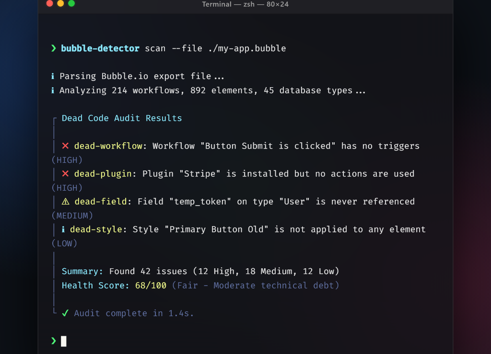Click "12 Low" in the summary

pyautogui.click(x=318, y=272)
